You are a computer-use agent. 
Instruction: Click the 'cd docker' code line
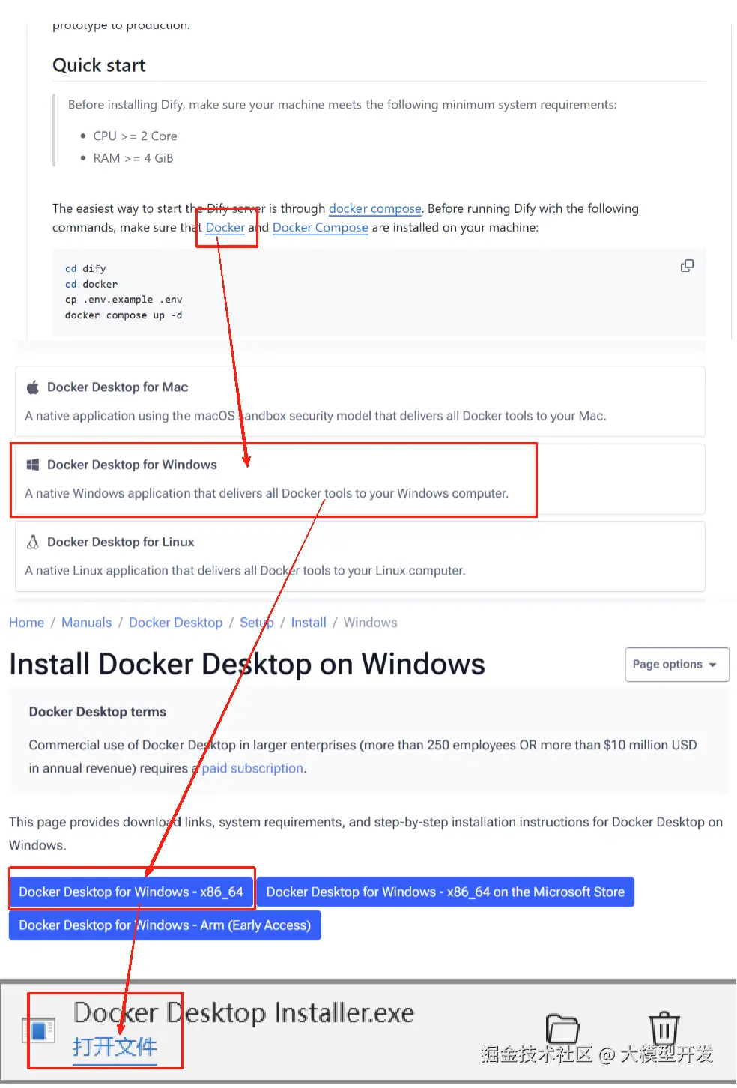pos(91,284)
